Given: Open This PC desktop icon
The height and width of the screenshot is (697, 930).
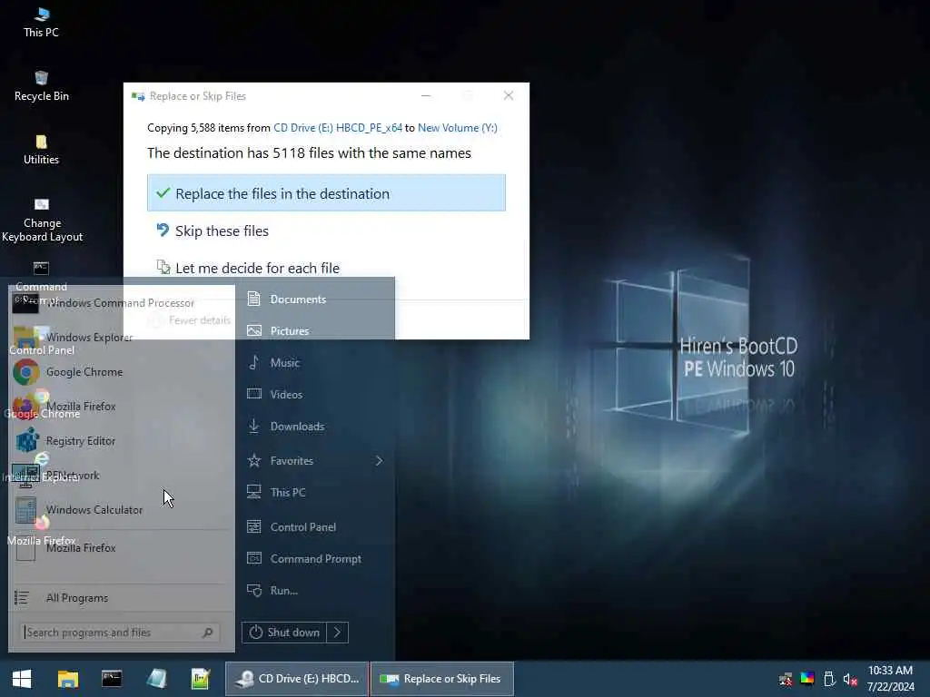Looking at the screenshot, I should (41, 23).
